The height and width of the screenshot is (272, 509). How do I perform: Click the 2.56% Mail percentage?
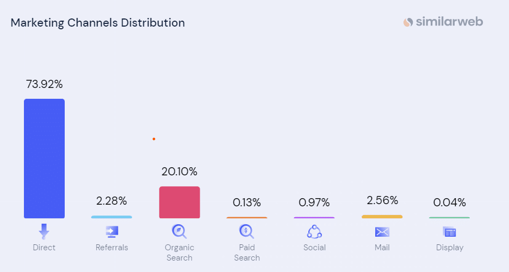pos(382,200)
